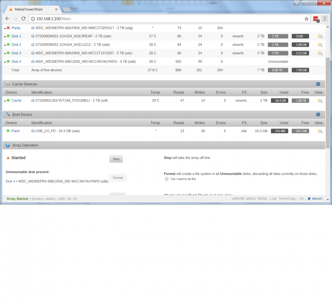Open a new browser tab
332x302 pixels.
(67, 10)
